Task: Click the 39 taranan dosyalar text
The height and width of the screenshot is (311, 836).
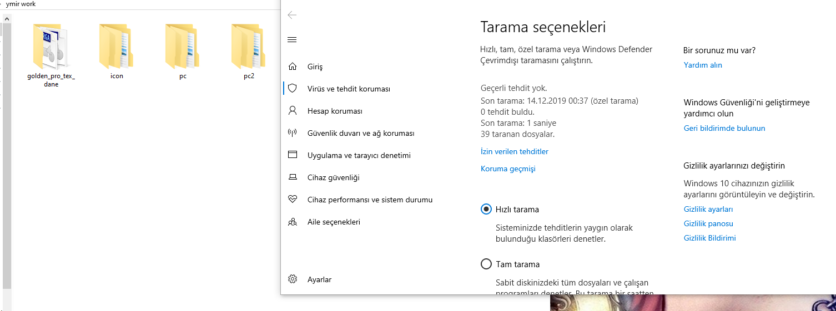Action: point(517,134)
